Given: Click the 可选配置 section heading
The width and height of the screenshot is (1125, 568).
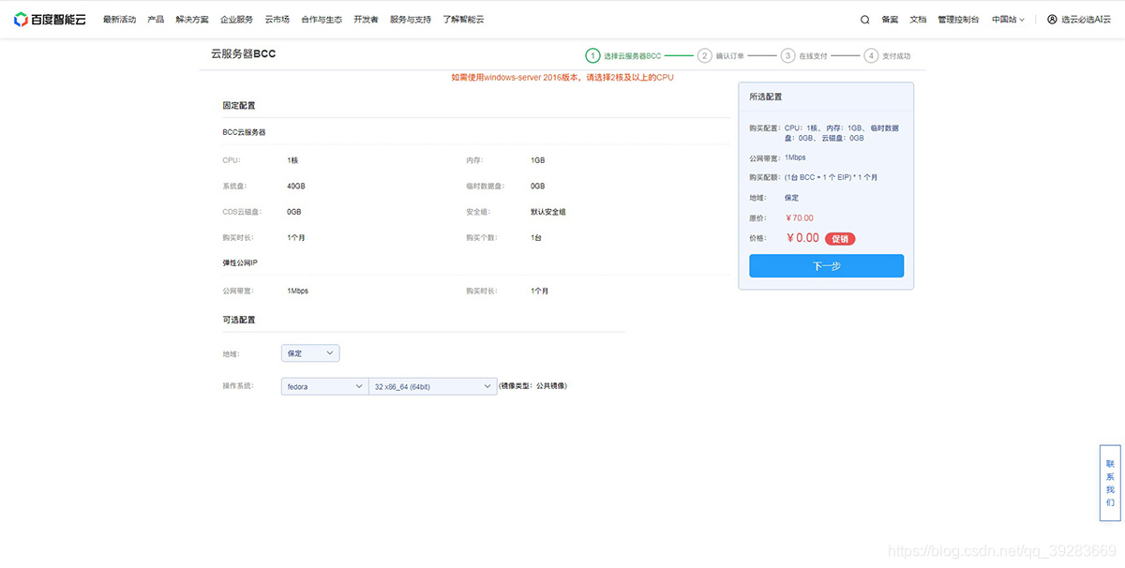Looking at the screenshot, I should pos(238,320).
